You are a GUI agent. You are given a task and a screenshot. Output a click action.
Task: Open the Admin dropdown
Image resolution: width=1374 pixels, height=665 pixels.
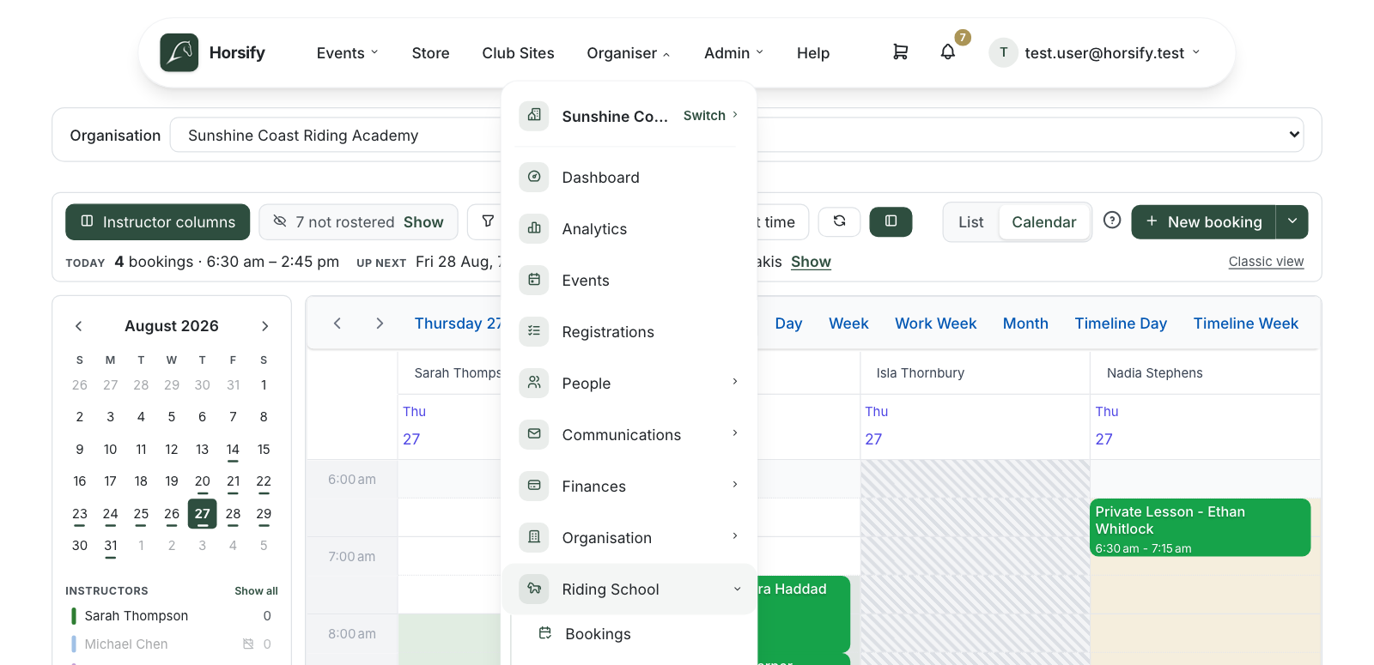click(733, 53)
